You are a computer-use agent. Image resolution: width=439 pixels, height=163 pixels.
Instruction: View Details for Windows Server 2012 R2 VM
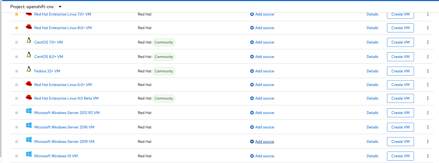372,113
